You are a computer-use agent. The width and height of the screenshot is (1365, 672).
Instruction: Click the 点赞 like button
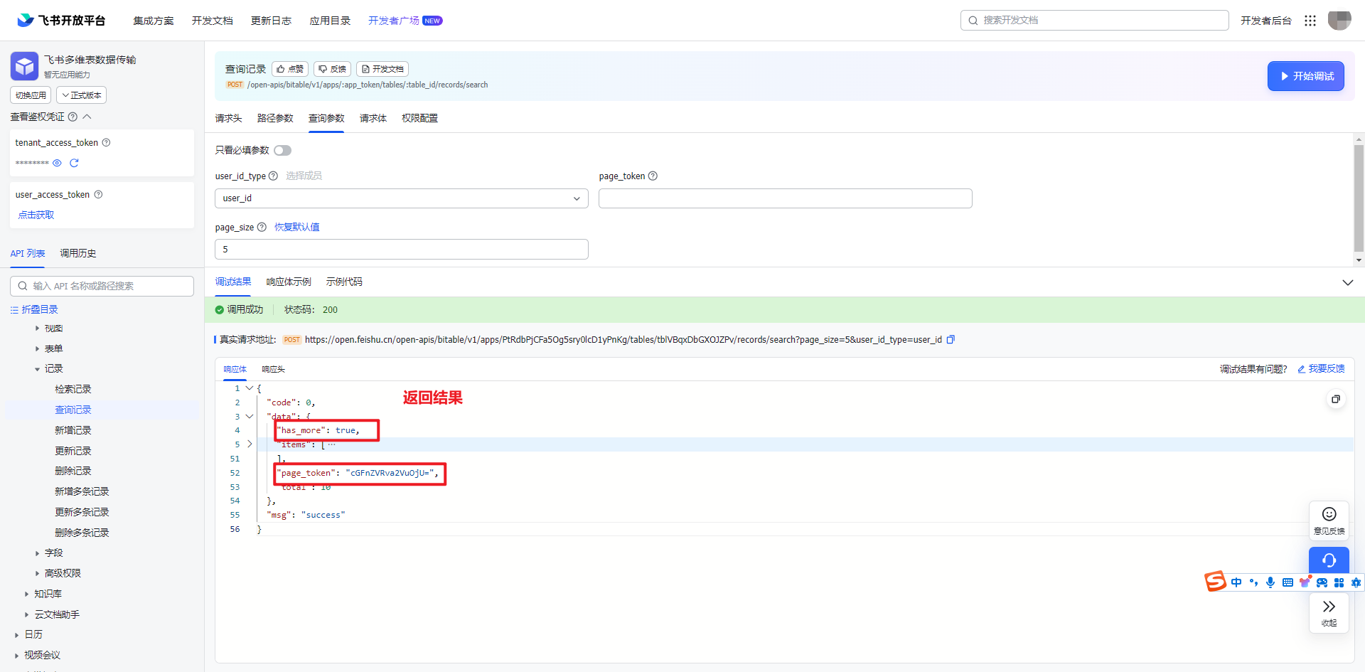[x=290, y=69]
